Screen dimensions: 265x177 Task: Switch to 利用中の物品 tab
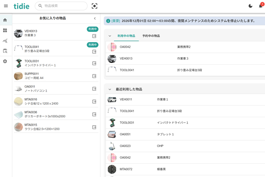coord(126,36)
